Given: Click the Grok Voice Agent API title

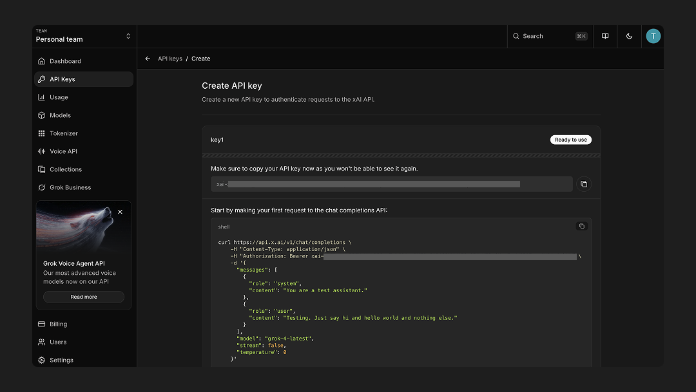Looking at the screenshot, I should pyautogui.click(x=73, y=263).
